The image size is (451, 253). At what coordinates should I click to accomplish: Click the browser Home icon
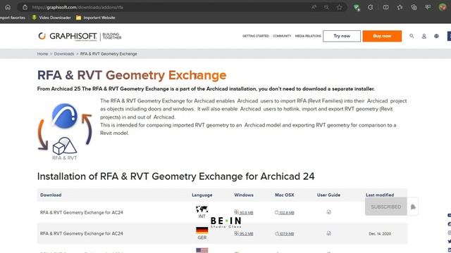pyautogui.click(x=8, y=7)
